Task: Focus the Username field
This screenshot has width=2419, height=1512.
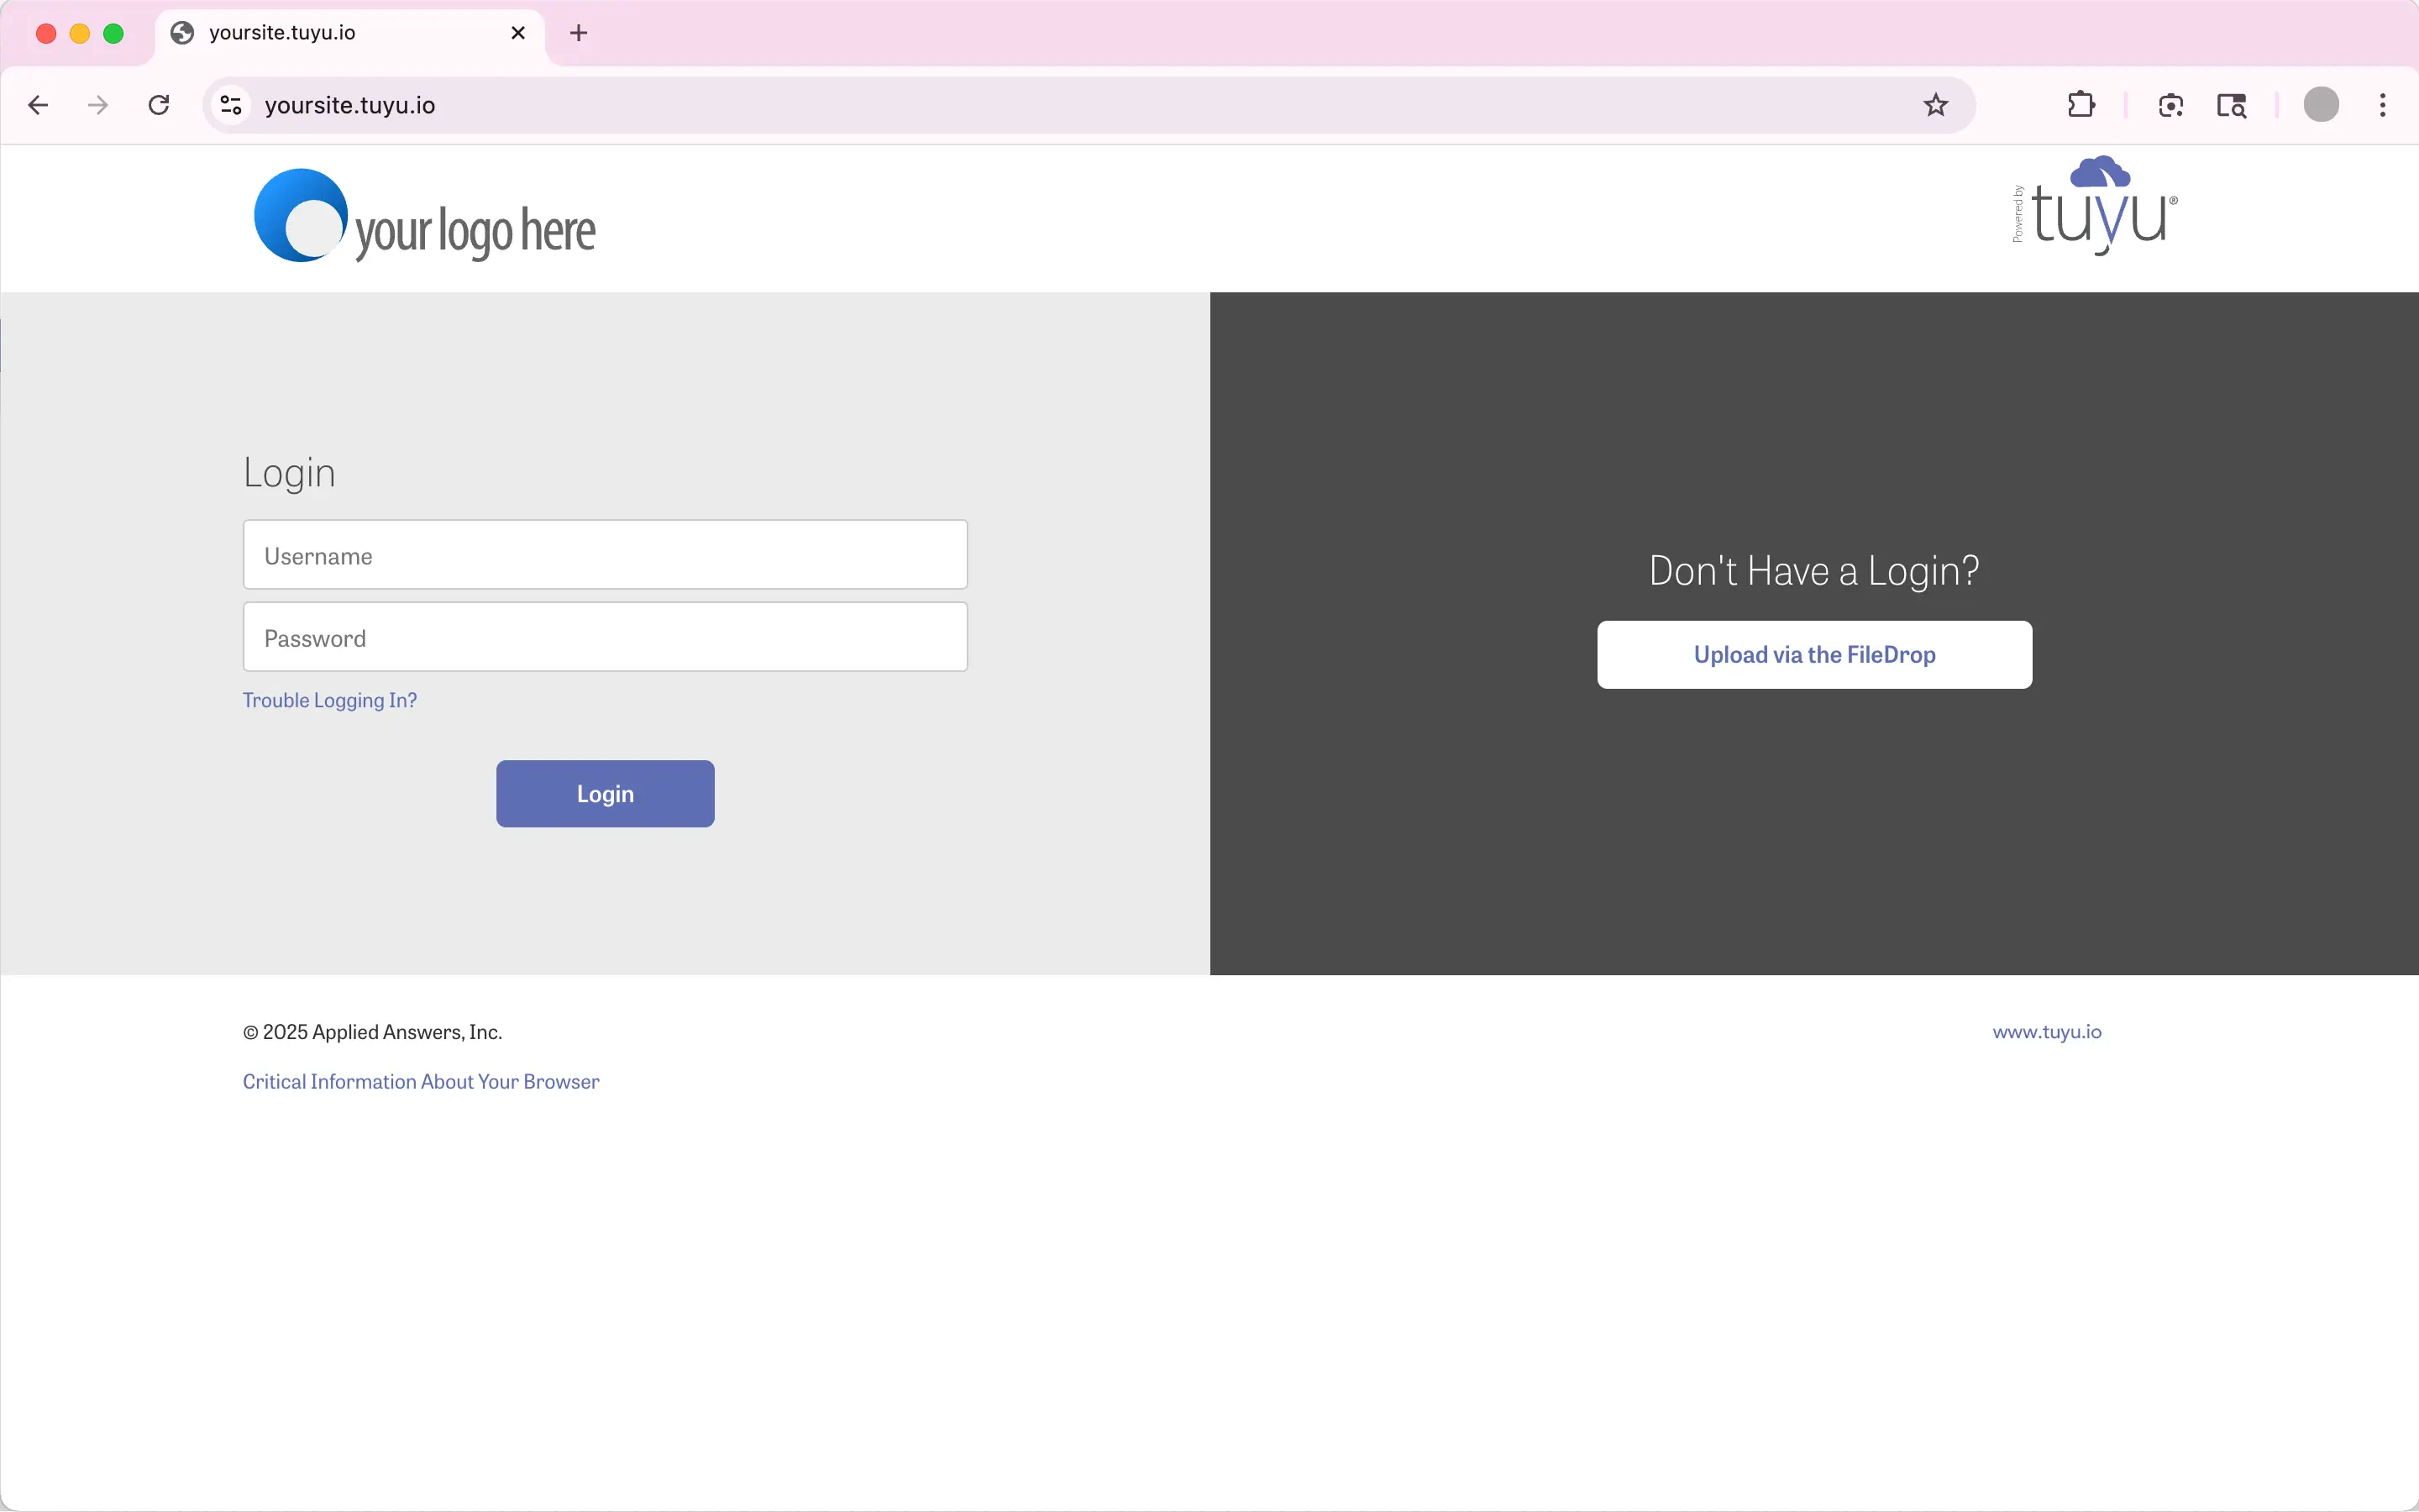Action: click(605, 555)
